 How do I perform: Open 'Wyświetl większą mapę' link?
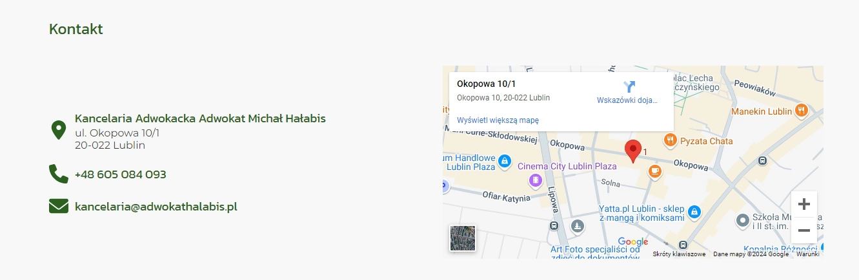[498, 120]
